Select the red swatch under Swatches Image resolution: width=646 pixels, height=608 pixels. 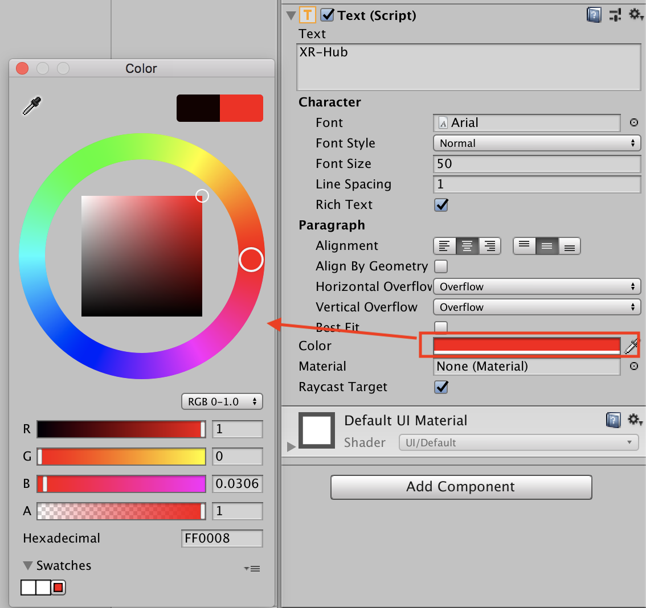coord(58,588)
